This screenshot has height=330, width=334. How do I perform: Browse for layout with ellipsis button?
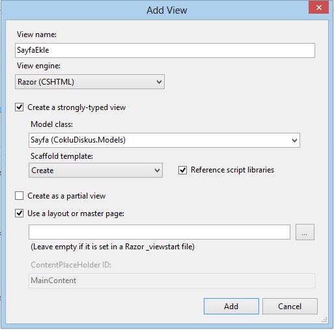305,232
